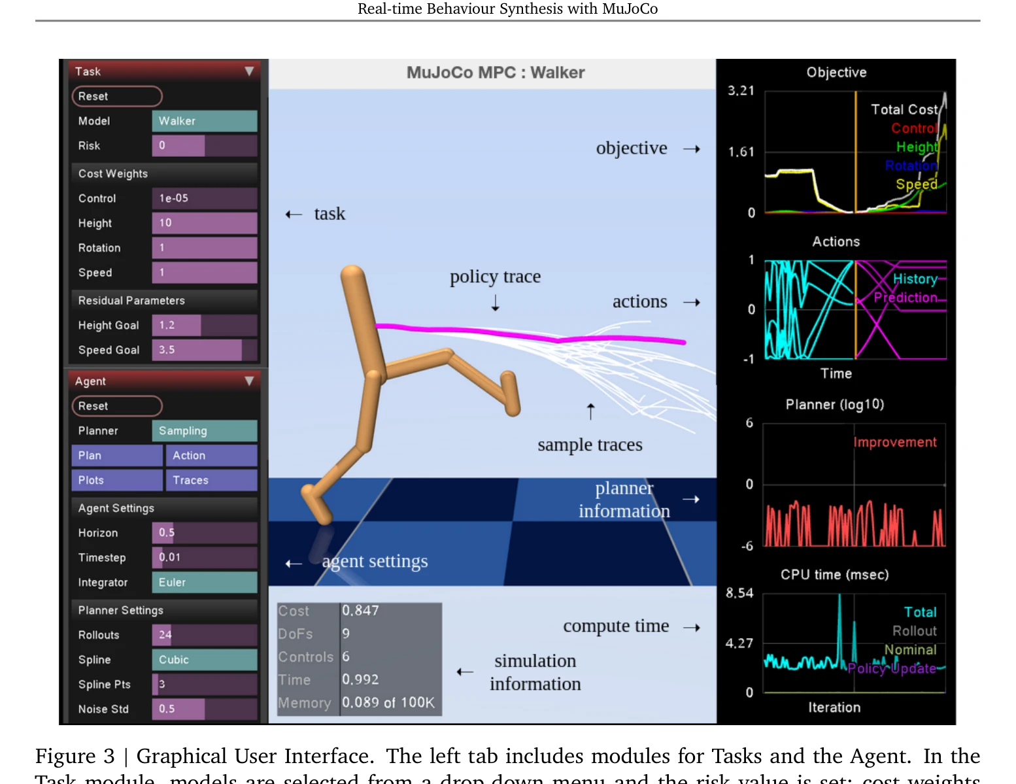1016x784 pixels.
Task: Toggle the Plan button
Action: click(117, 456)
